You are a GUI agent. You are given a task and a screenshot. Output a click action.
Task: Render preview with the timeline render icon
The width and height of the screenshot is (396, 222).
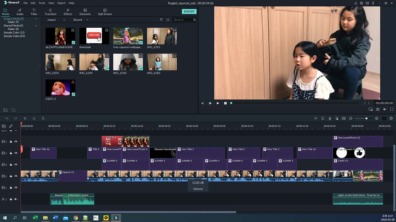tap(316, 118)
